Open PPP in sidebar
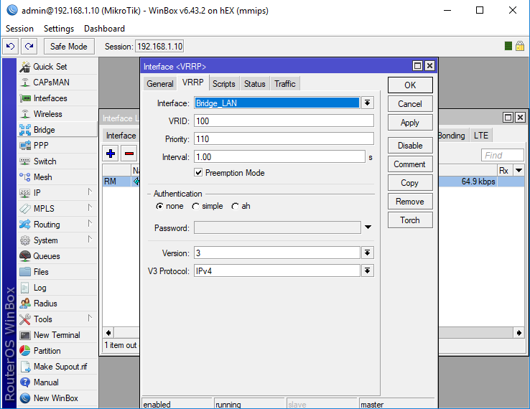530x409 pixels. coord(57,146)
